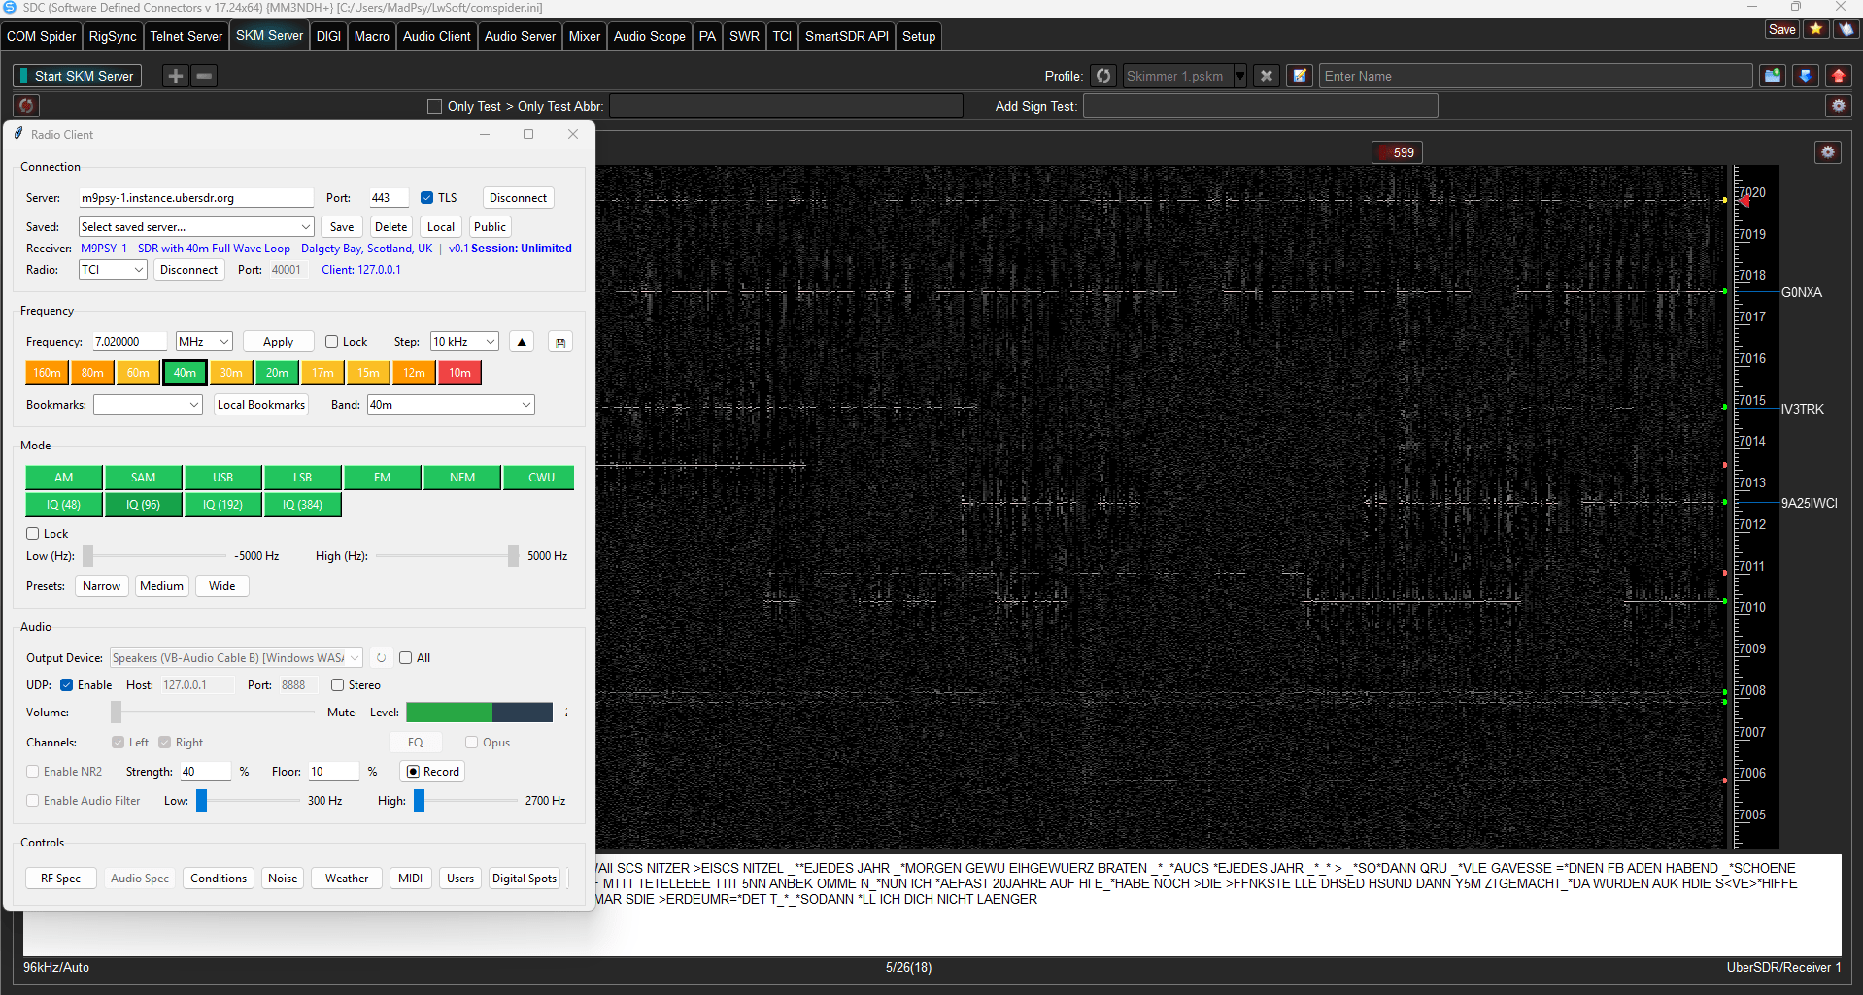
Task: Click the yellow star icon next to Save
Action: click(x=1815, y=29)
